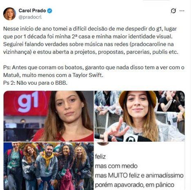Viewport: 194px width, 190px height.
Task: Click the blue verified badge
Action: pyautogui.click(x=49, y=11)
